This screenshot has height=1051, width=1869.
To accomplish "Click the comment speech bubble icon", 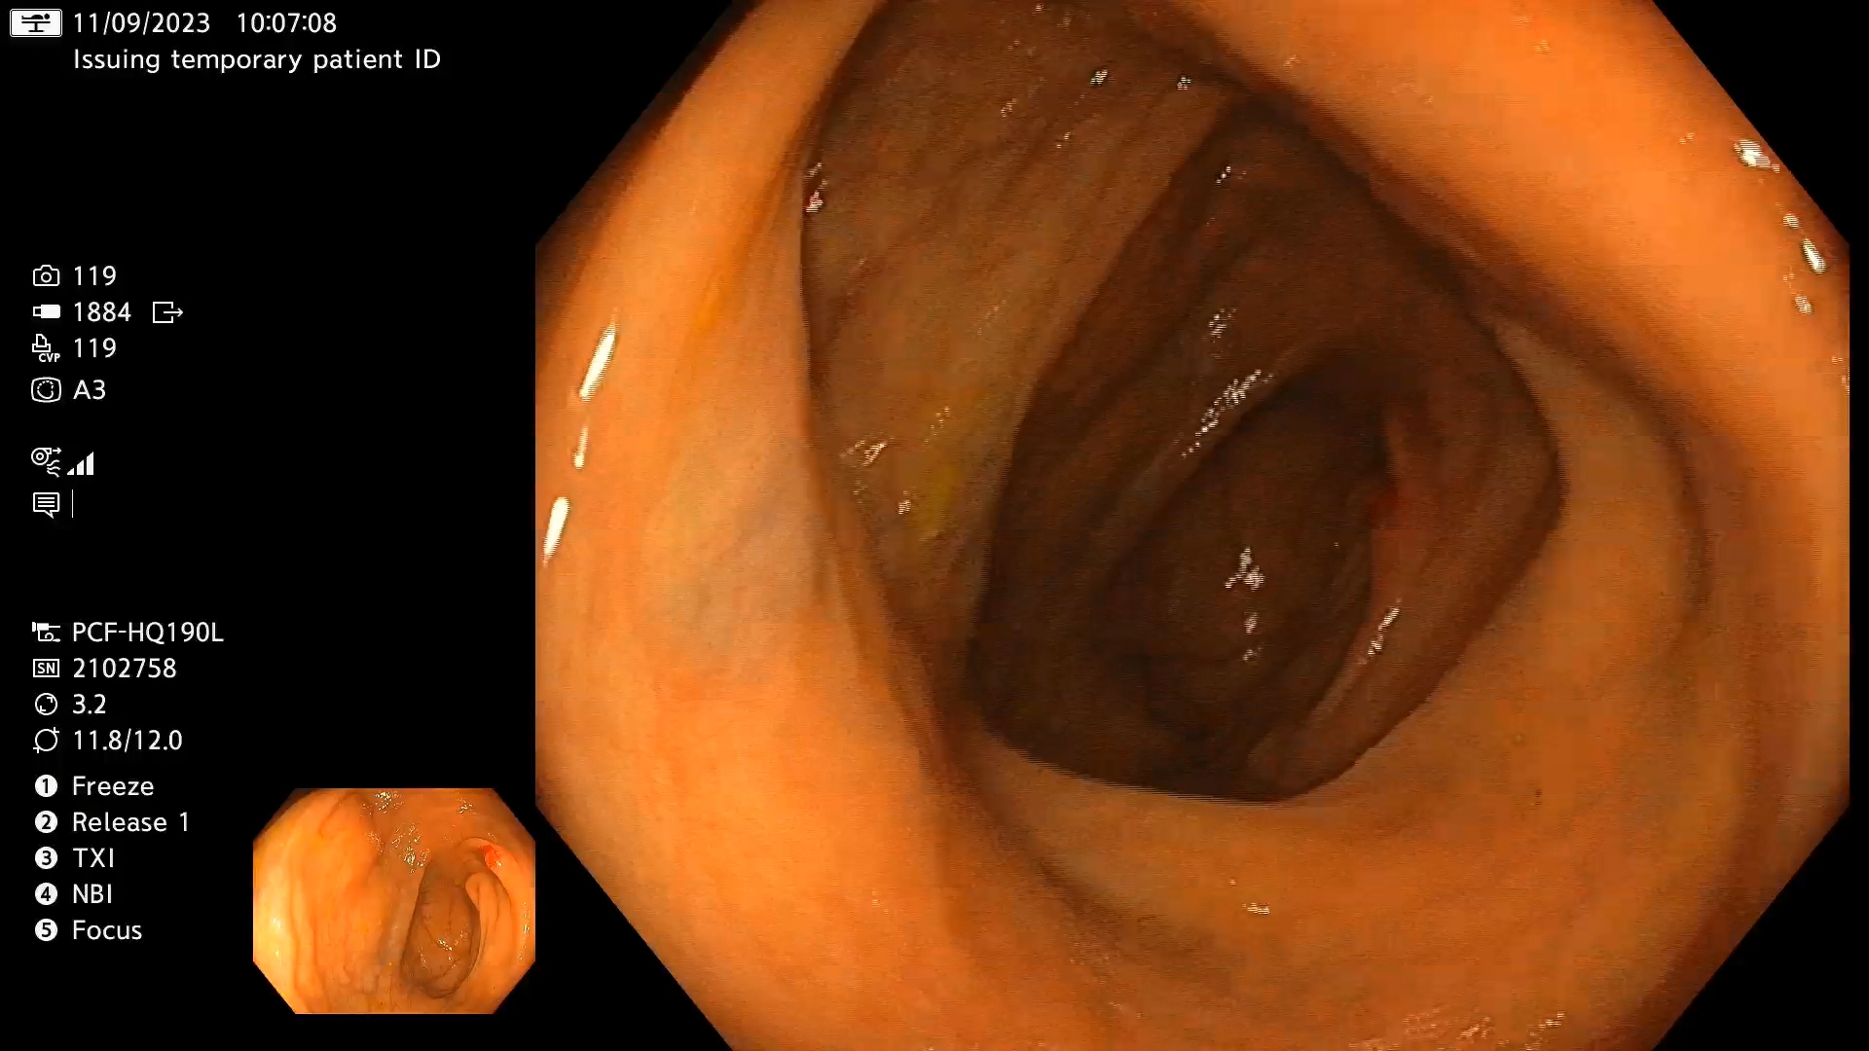I will point(46,504).
